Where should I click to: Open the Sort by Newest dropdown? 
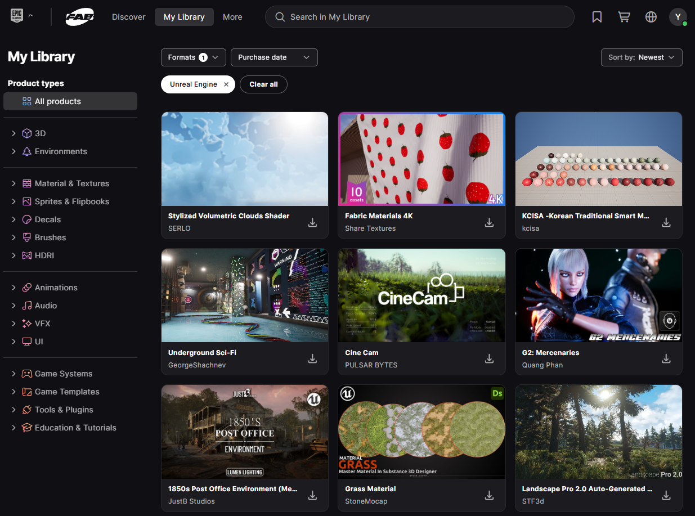[x=642, y=57]
